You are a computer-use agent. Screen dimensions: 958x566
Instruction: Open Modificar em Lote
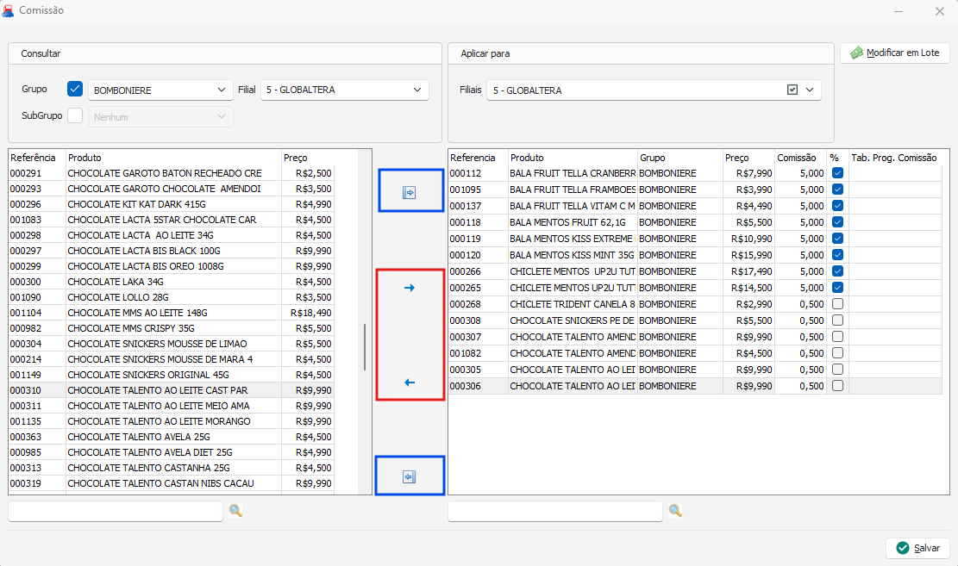[895, 53]
